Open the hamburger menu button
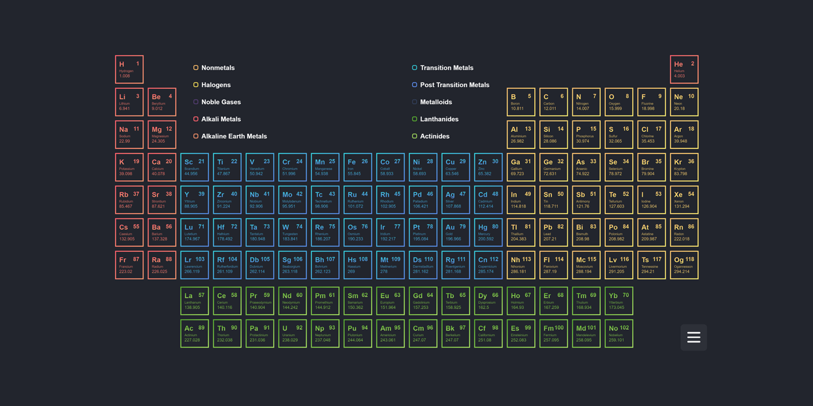The height and width of the screenshot is (406, 813). (x=694, y=337)
